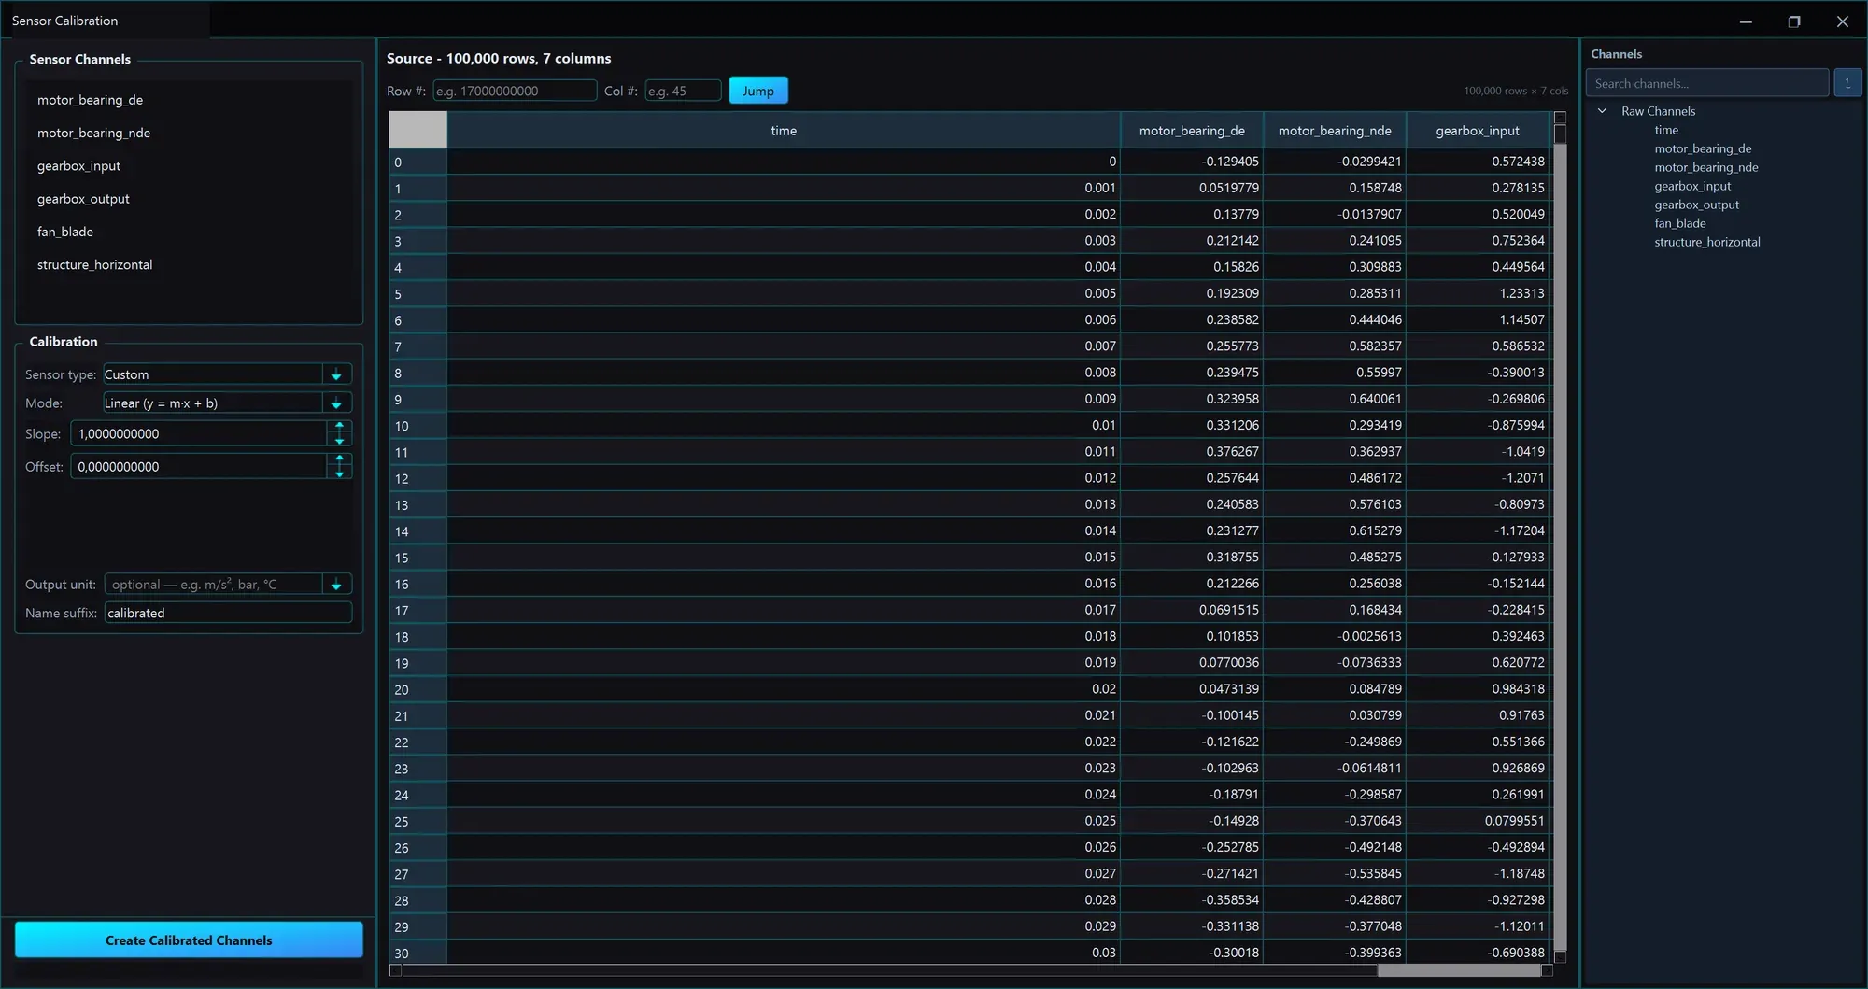The height and width of the screenshot is (989, 1868).
Task: Click the motor_bearing_de column header
Action: (1192, 131)
